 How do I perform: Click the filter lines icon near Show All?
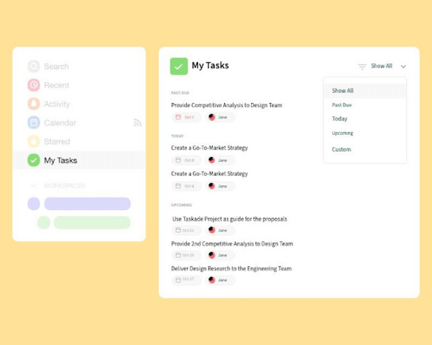coord(362,66)
